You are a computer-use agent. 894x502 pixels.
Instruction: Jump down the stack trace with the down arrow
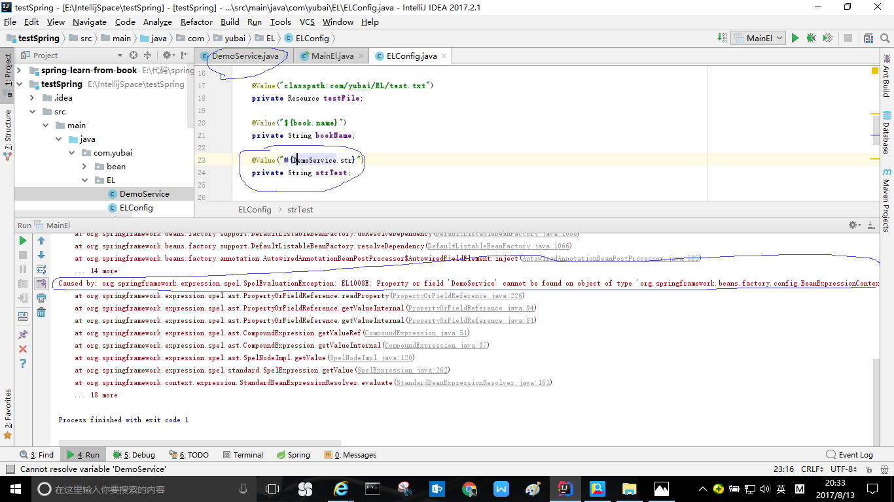click(x=41, y=255)
